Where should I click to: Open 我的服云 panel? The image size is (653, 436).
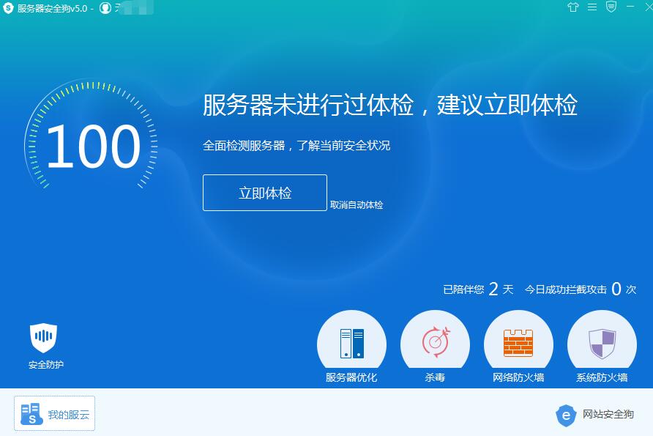click(x=55, y=413)
